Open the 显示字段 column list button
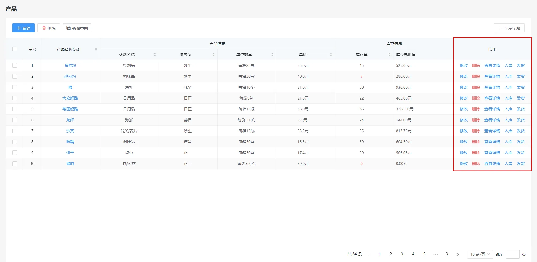 [509, 28]
